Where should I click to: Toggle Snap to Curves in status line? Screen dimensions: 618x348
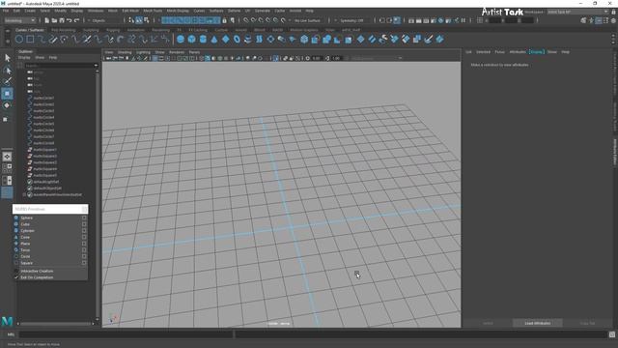pyautogui.click(x=253, y=20)
